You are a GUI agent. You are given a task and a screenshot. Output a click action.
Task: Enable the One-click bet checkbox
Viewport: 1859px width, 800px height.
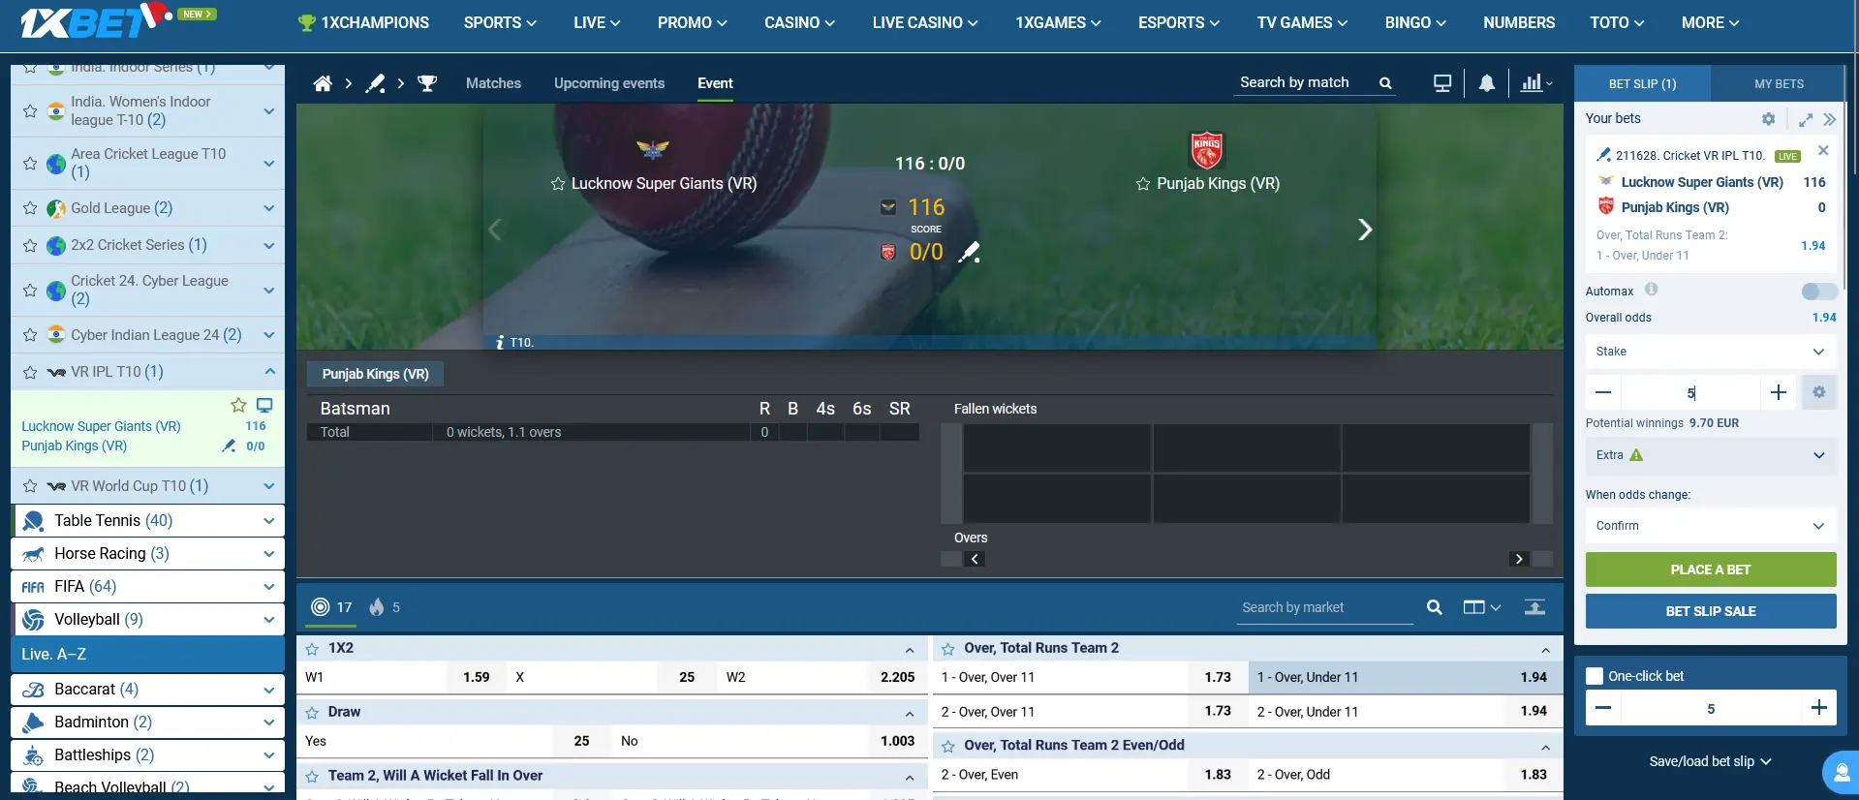(1595, 676)
